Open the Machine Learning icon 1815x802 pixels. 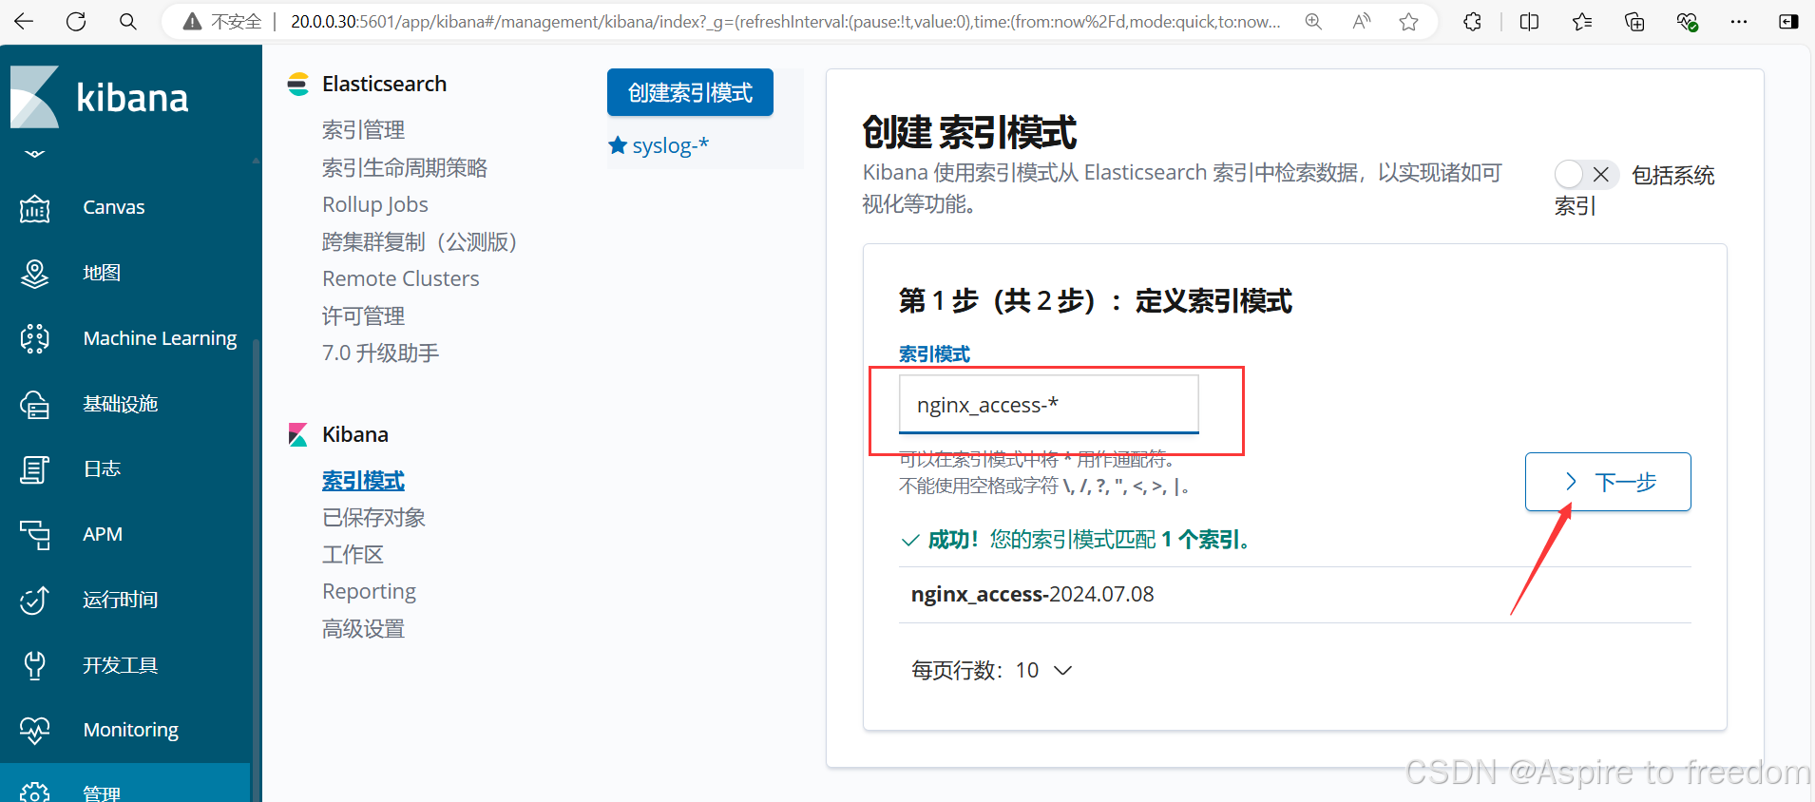coord(35,338)
